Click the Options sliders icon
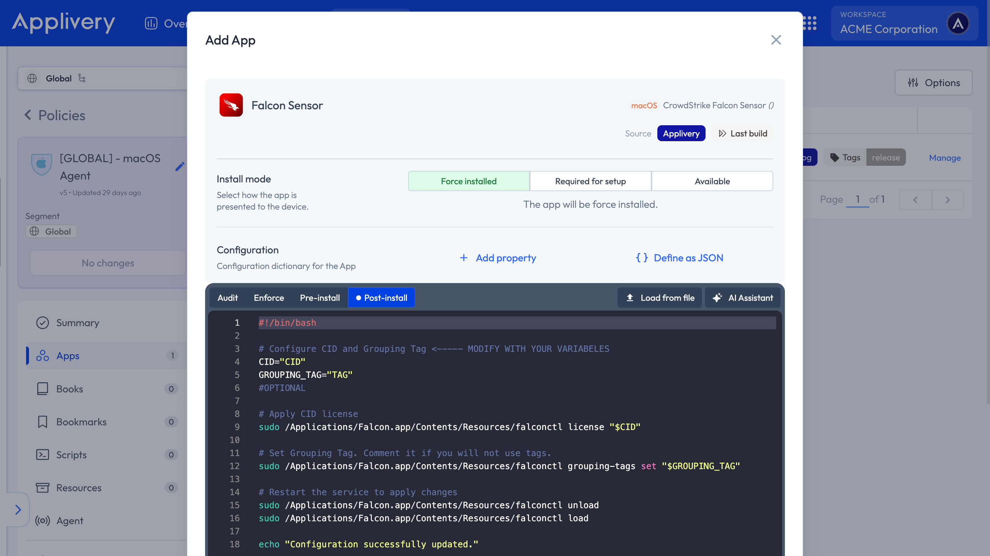Screen dimensions: 990x556 [913, 83]
